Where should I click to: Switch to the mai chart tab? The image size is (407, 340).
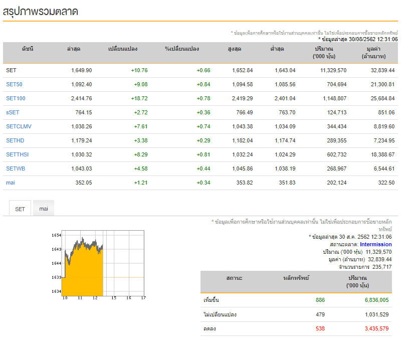coord(44,208)
